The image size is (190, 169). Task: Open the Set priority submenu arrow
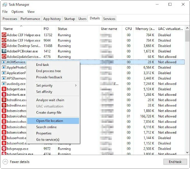point(76,85)
